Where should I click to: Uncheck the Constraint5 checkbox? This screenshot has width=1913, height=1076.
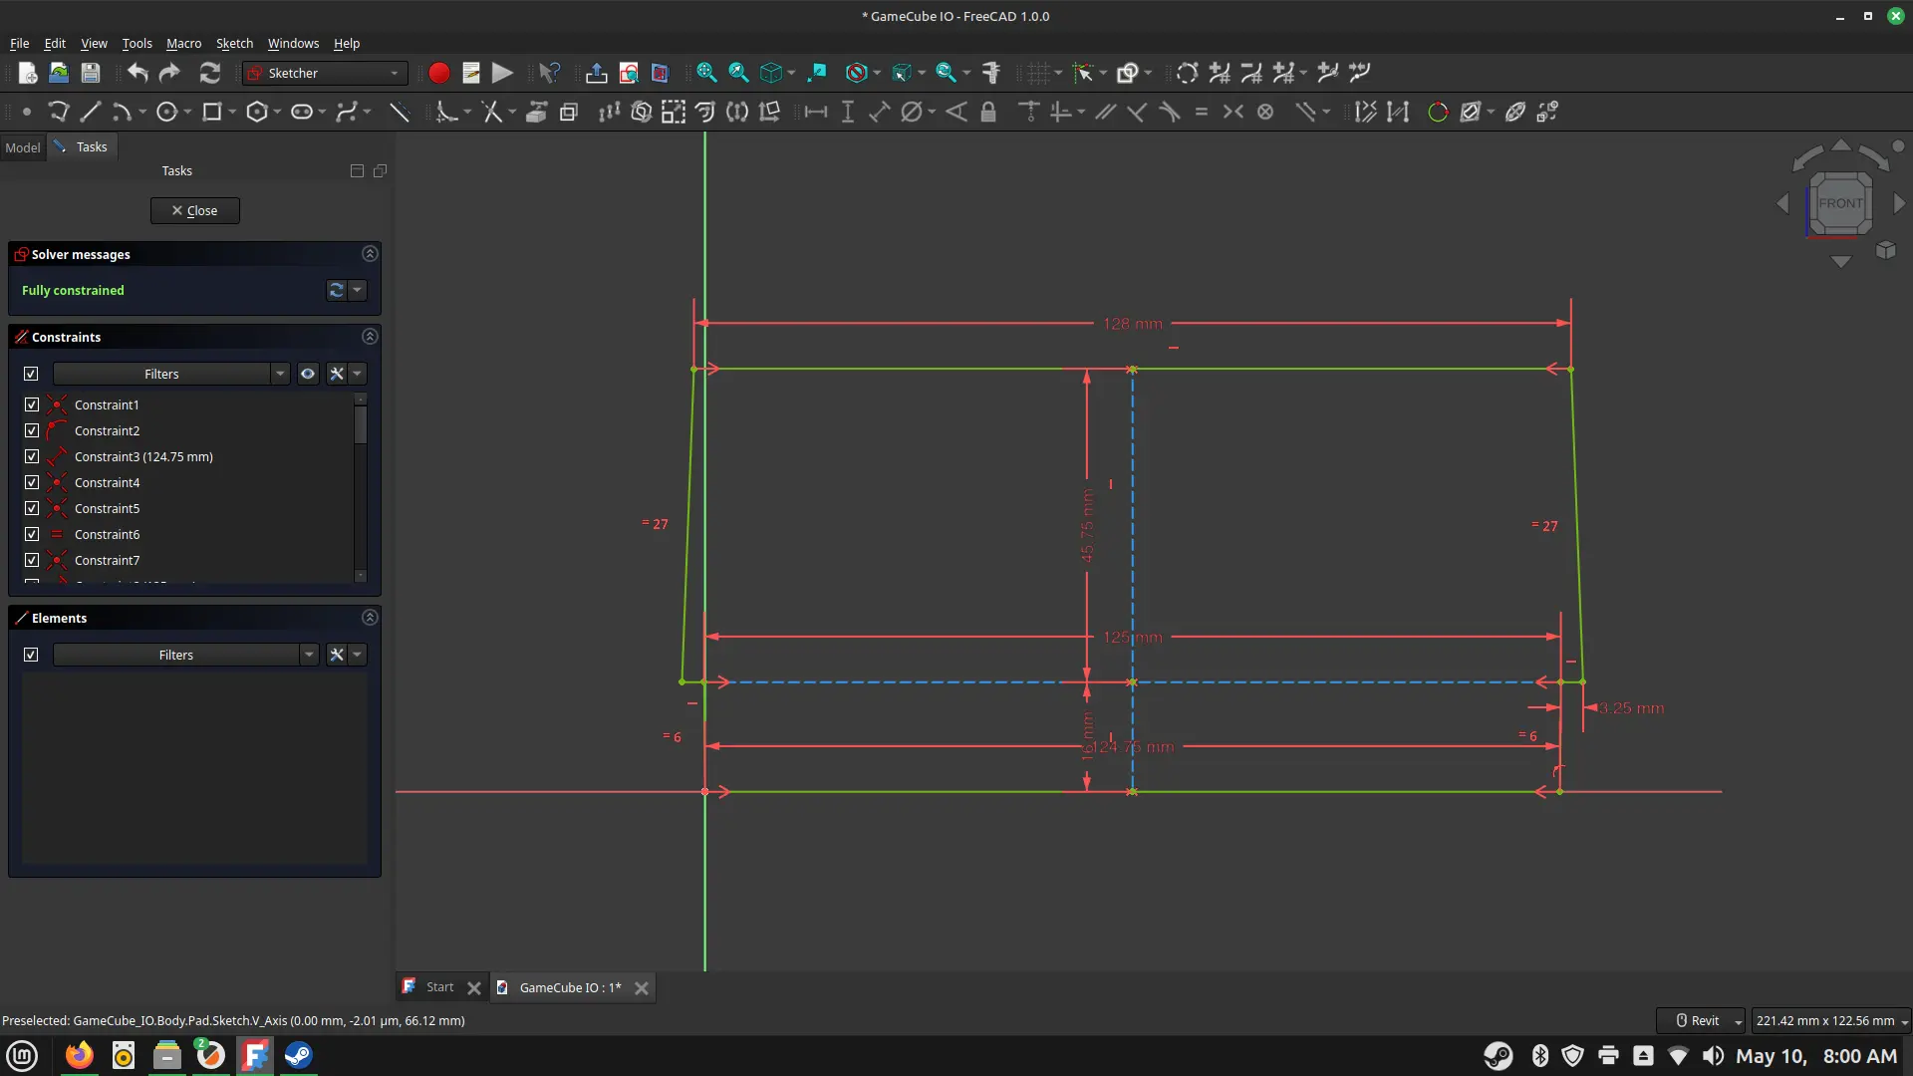pos(32,508)
